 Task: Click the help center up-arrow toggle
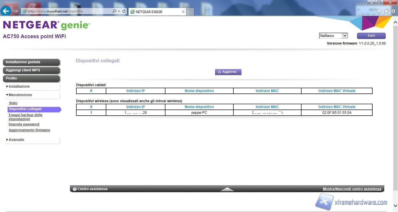(227, 189)
